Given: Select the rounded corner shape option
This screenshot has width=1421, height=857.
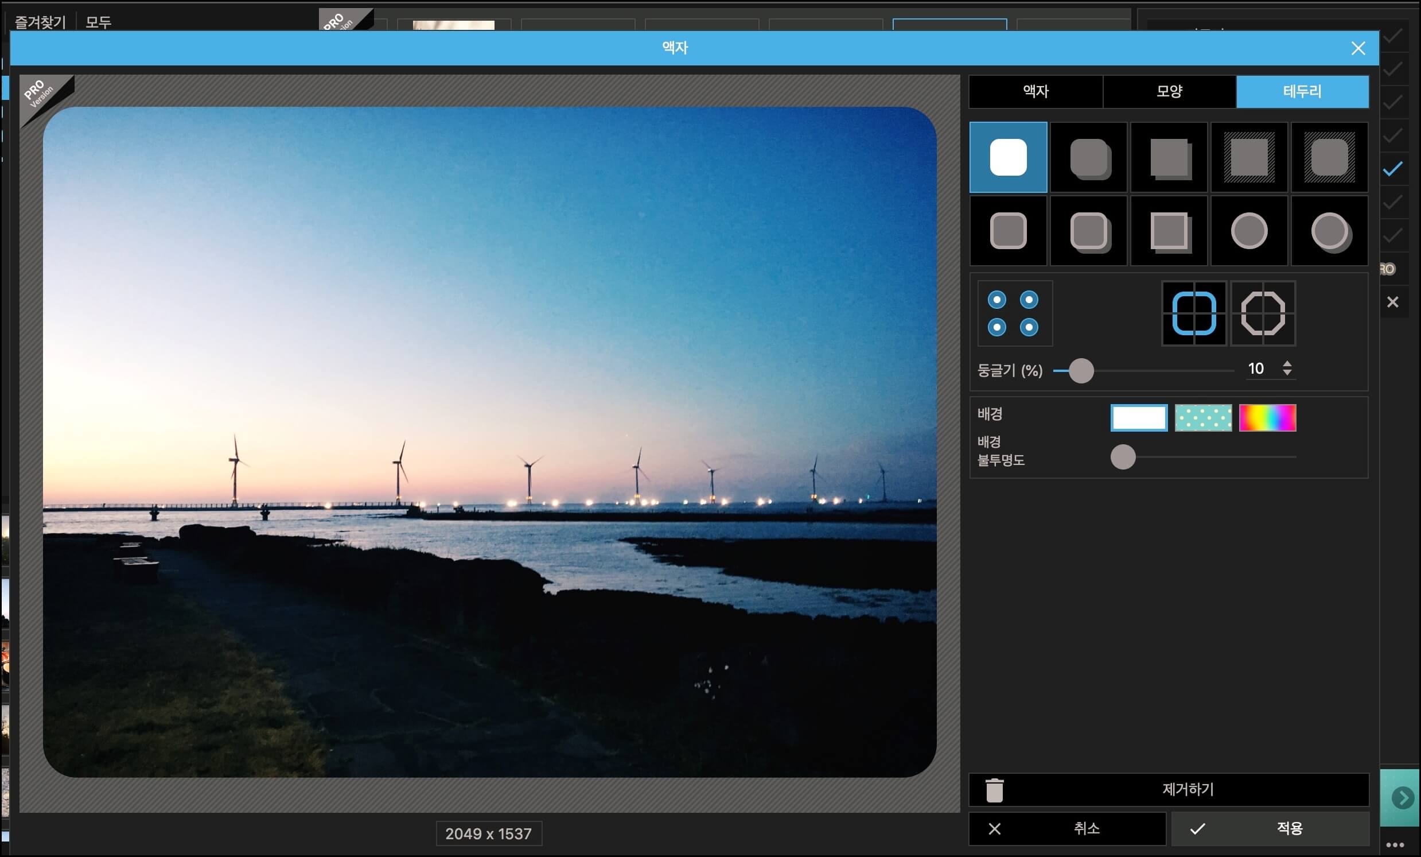Looking at the screenshot, I should tap(1194, 313).
